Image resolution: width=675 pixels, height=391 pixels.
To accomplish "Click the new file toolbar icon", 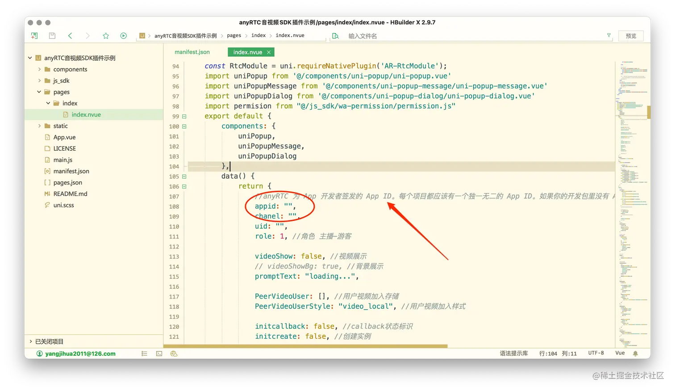I will point(34,36).
